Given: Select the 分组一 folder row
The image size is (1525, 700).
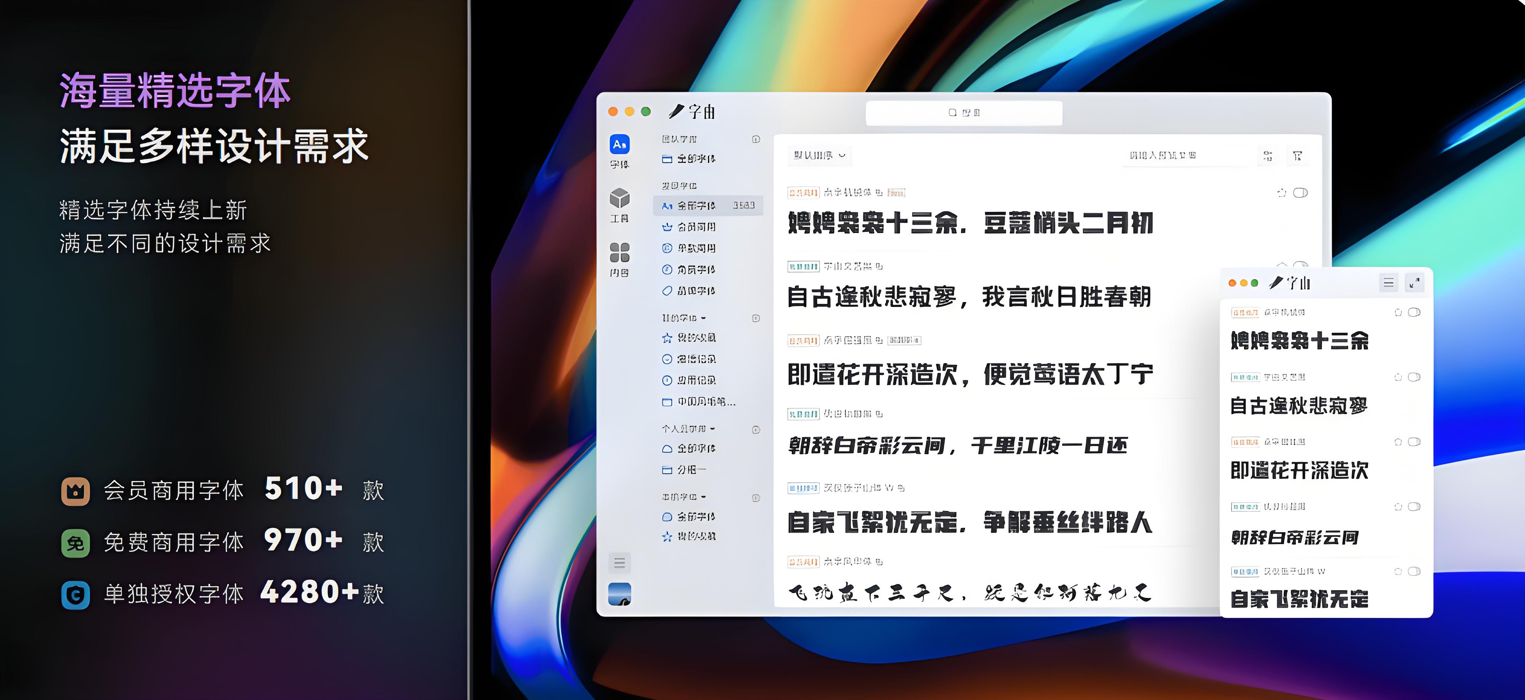Looking at the screenshot, I should 708,470.
